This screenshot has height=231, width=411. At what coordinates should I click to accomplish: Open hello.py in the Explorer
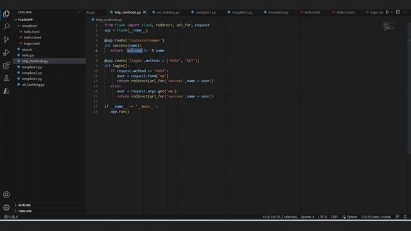(28, 55)
